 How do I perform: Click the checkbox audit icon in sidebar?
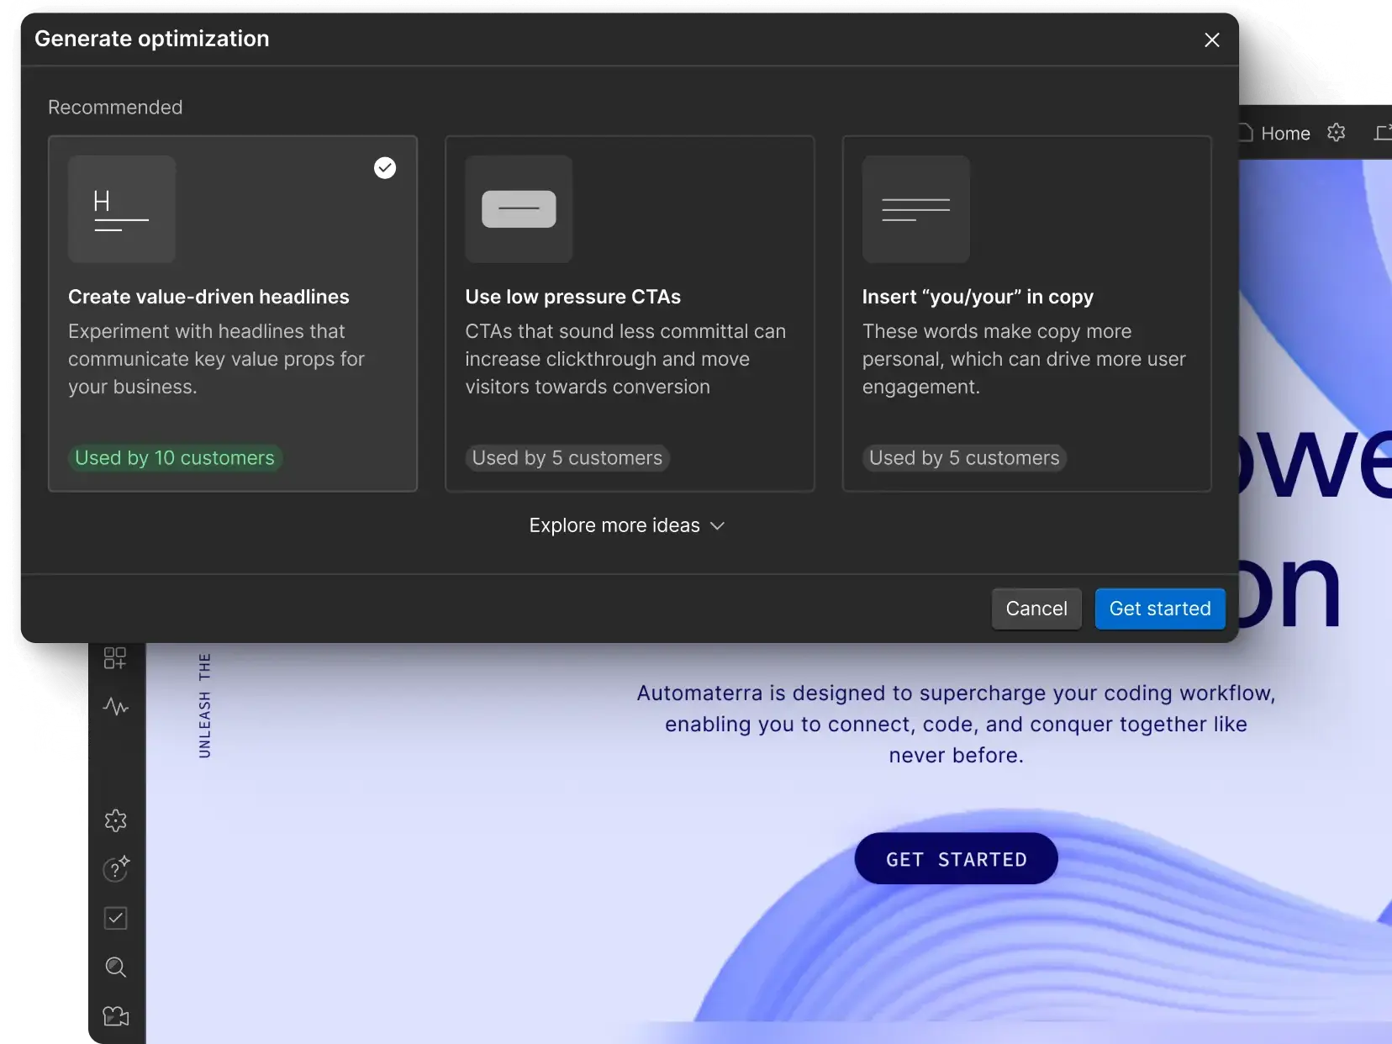115,918
